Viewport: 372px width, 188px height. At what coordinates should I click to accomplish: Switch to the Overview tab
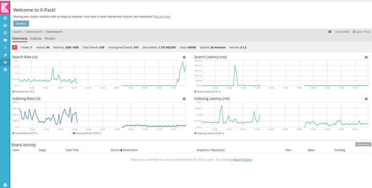click(20, 38)
